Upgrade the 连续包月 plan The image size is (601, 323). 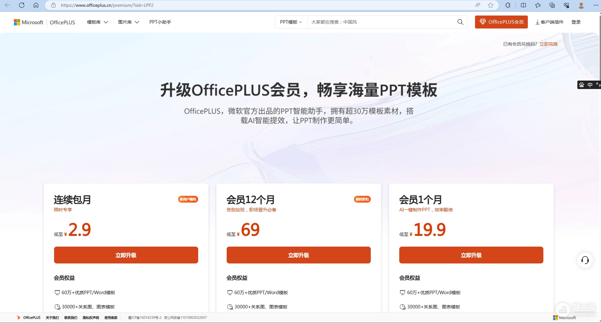coord(126,255)
